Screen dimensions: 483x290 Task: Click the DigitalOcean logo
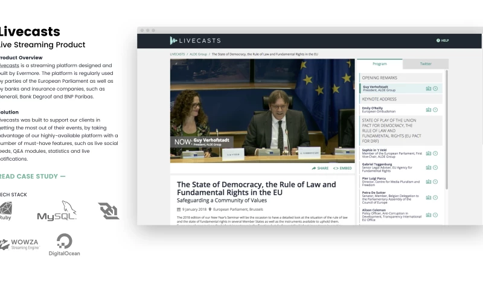tap(64, 244)
